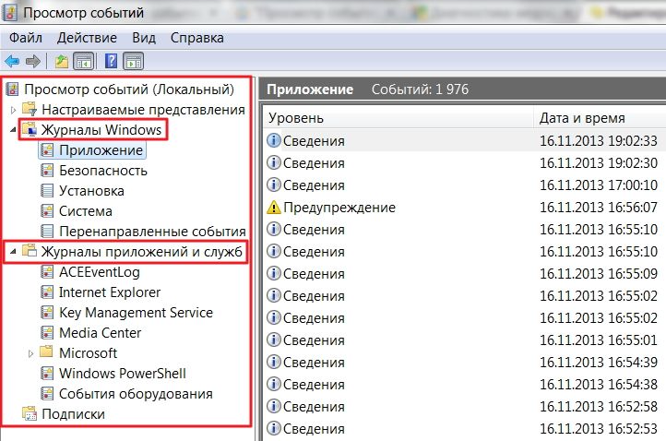Open the Перенаправленные события log

tap(152, 232)
